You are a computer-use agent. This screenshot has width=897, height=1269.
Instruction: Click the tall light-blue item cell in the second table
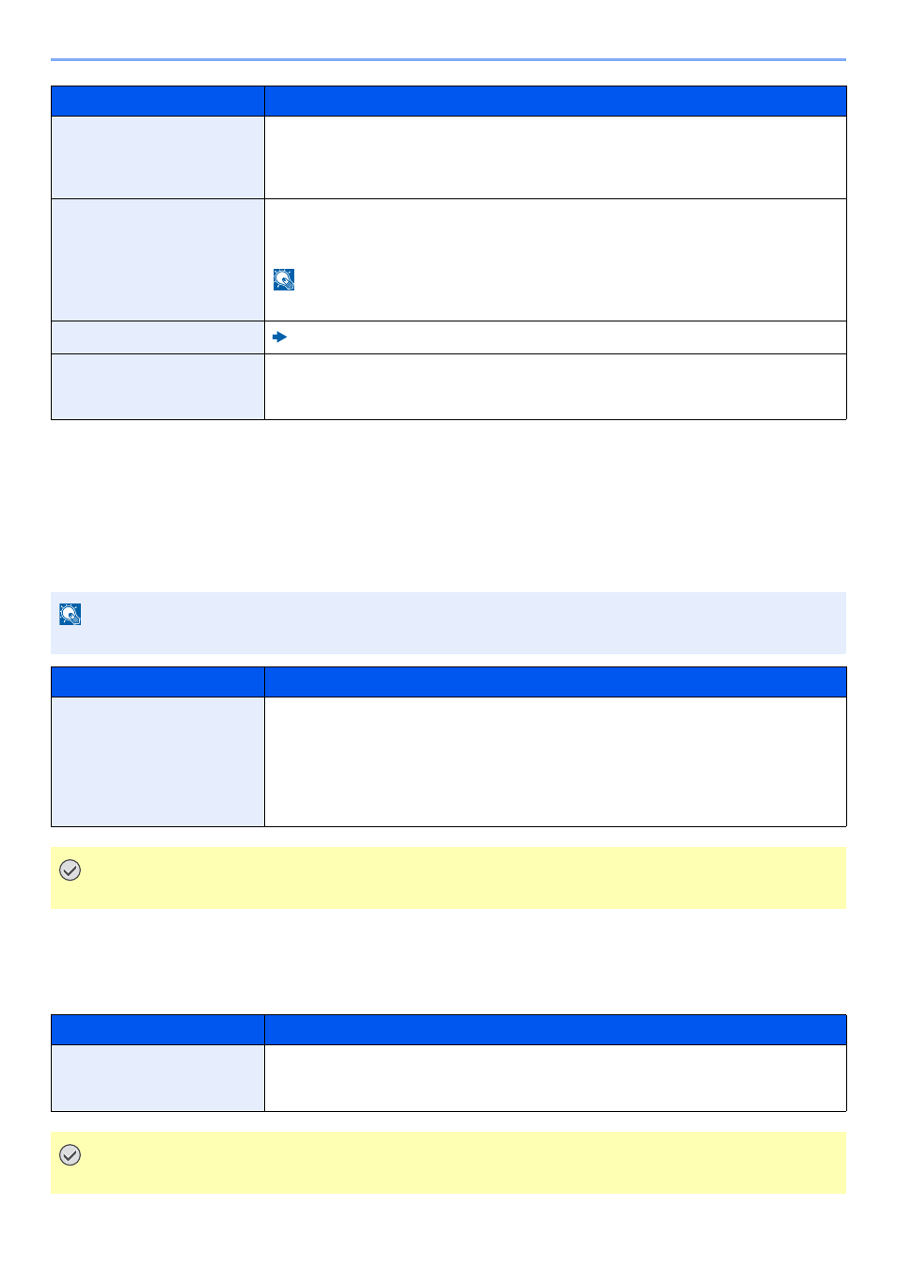pyautogui.click(x=158, y=761)
